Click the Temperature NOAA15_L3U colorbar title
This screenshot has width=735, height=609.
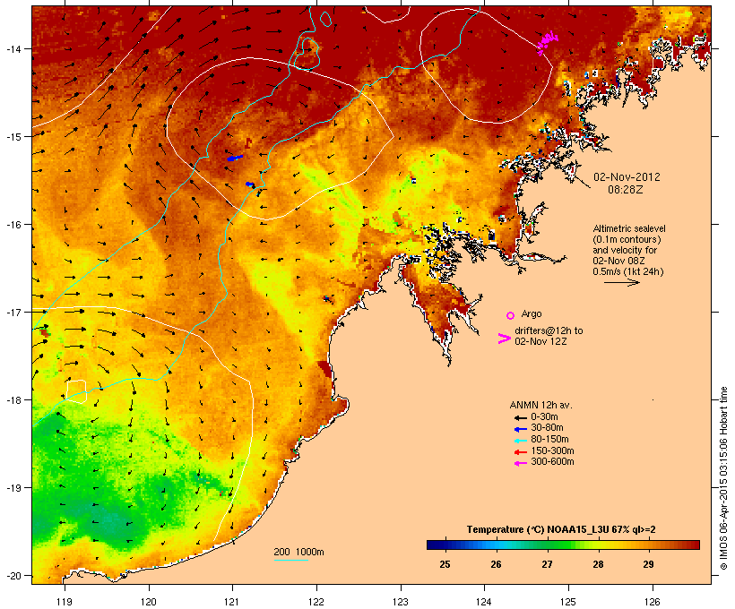pyautogui.click(x=561, y=530)
